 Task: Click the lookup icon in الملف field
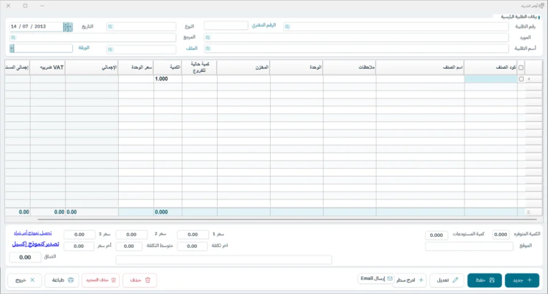pos(110,49)
